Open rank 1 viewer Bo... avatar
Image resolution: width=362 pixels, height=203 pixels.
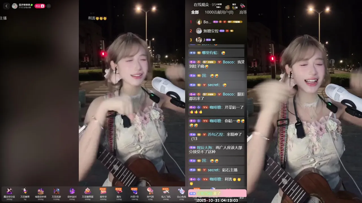click(199, 22)
